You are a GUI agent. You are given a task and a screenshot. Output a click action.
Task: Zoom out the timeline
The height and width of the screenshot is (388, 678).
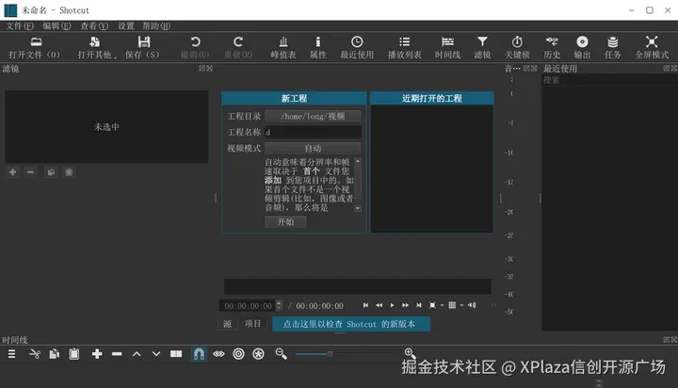pos(281,354)
